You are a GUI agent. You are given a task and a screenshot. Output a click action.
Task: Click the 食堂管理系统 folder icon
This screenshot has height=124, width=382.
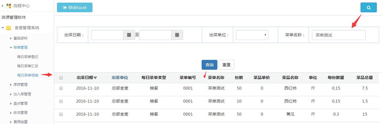pyautogui.click(x=9, y=28)
